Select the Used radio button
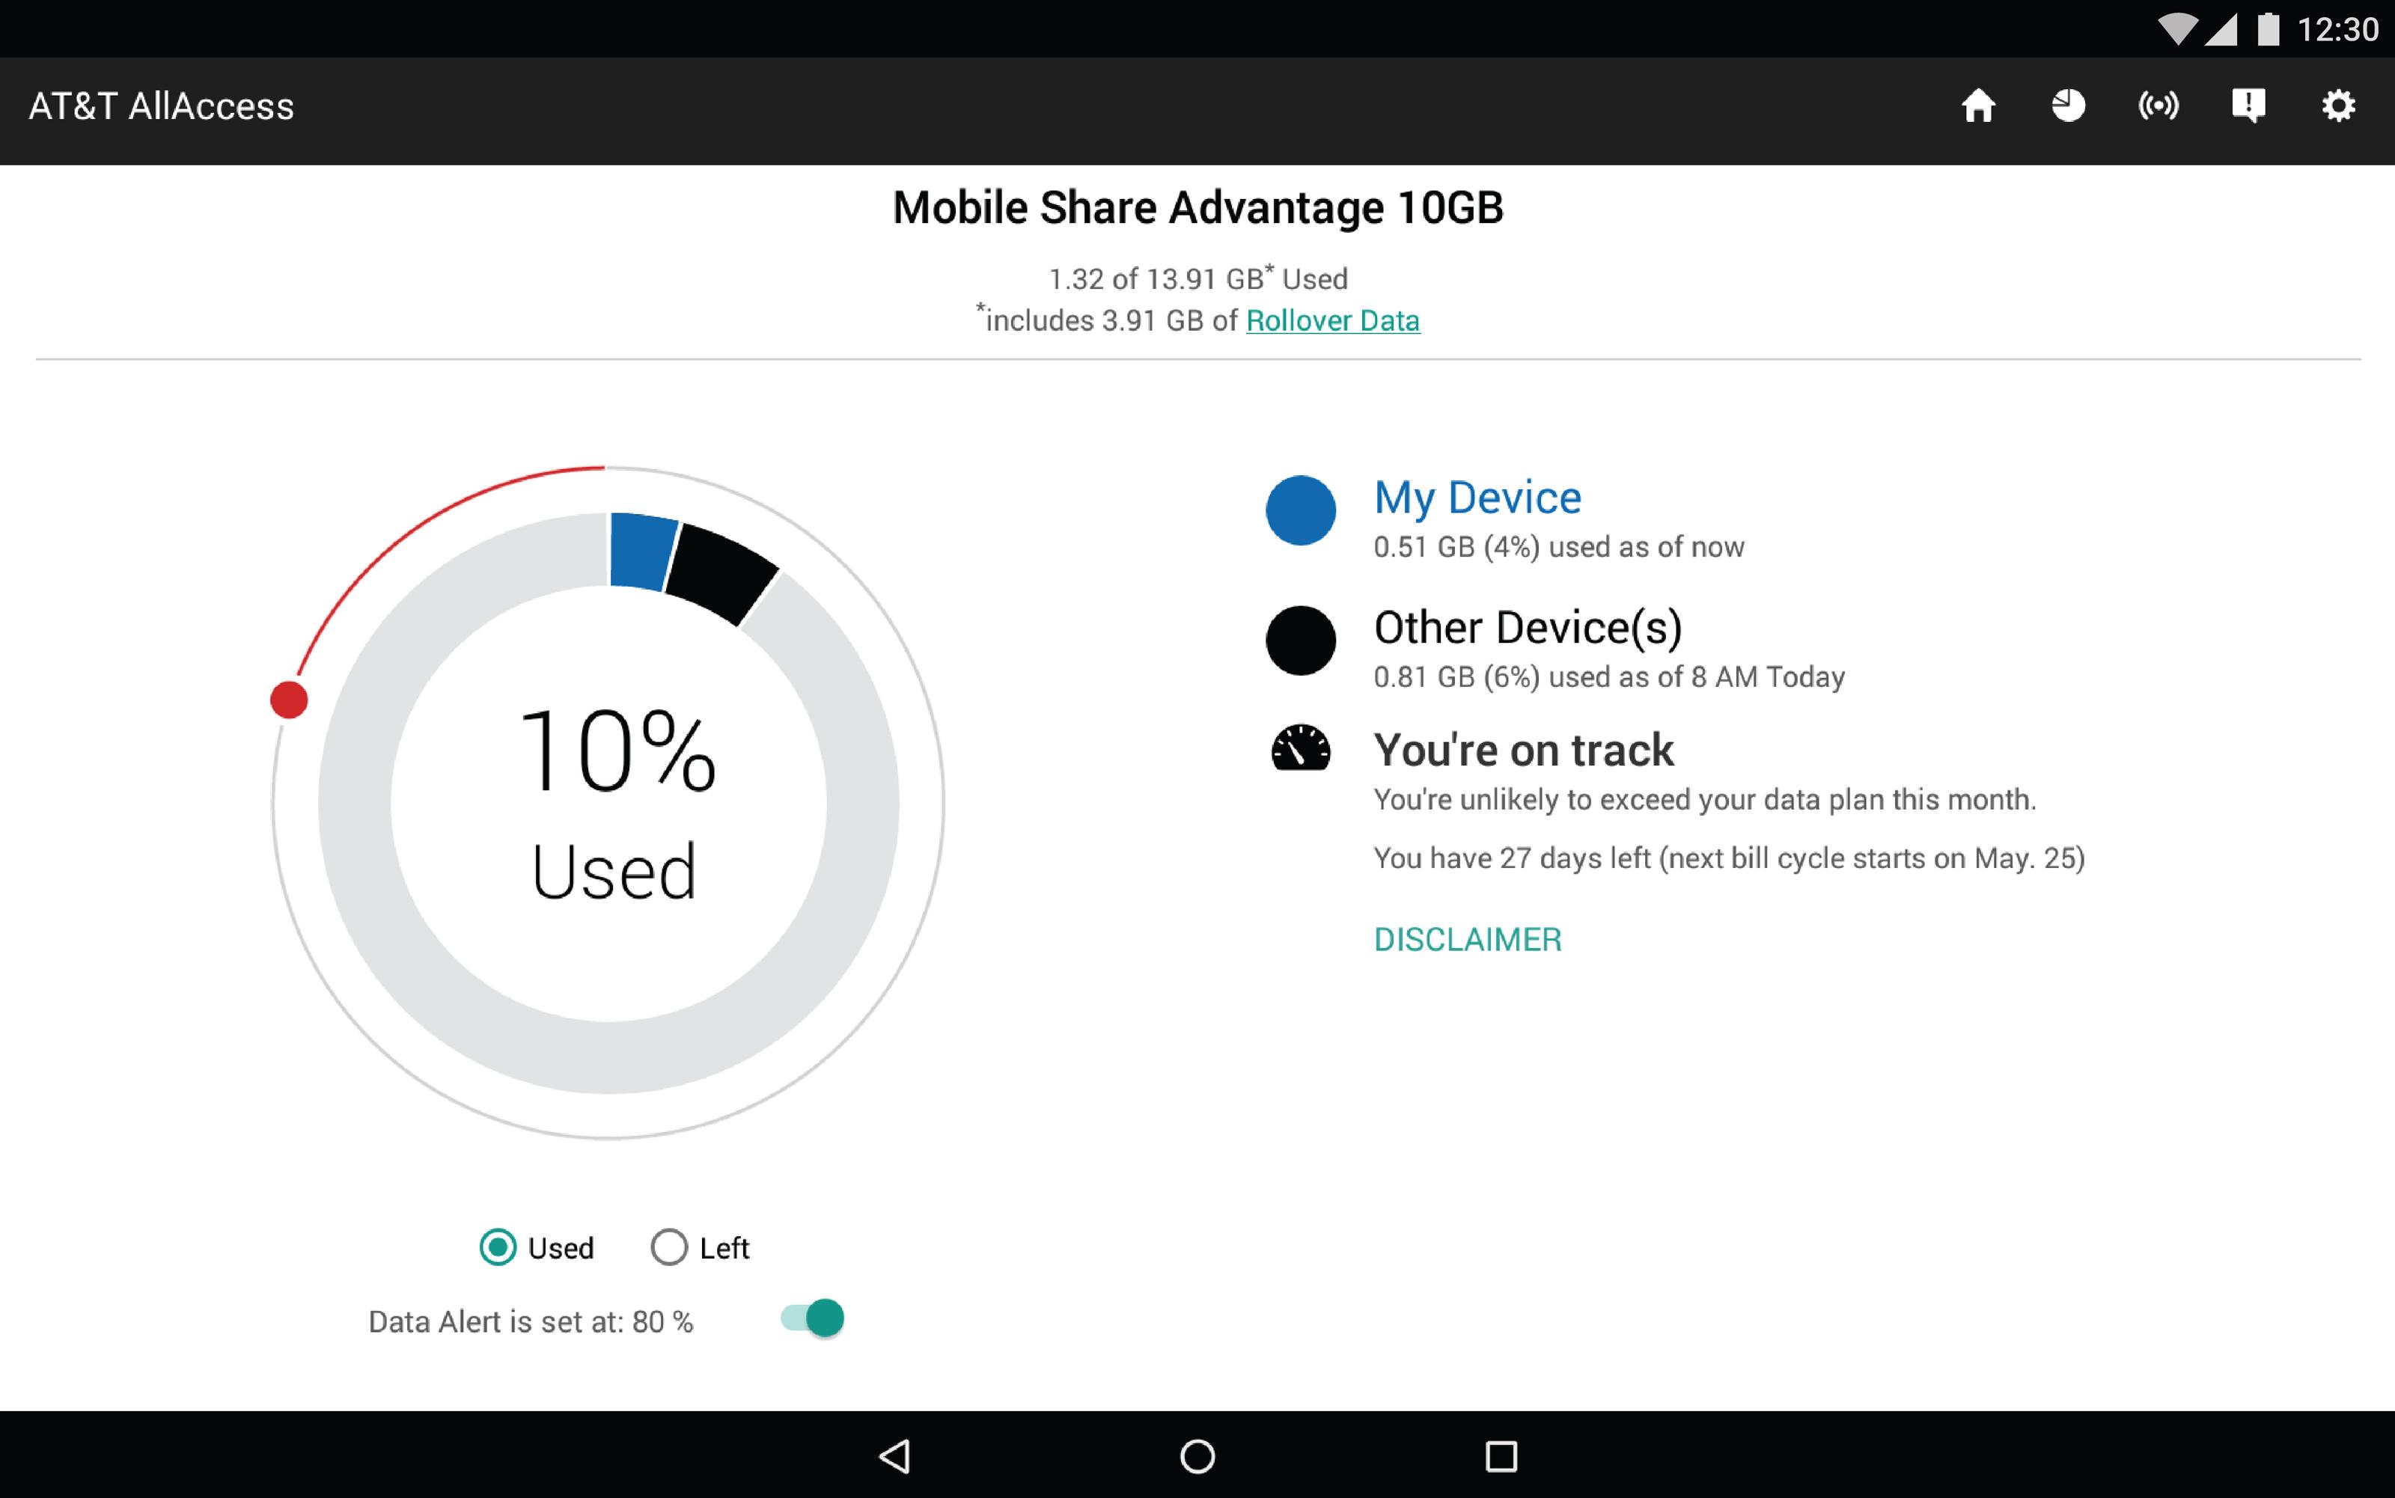 pyautogui.click(x=498, y=1247)
